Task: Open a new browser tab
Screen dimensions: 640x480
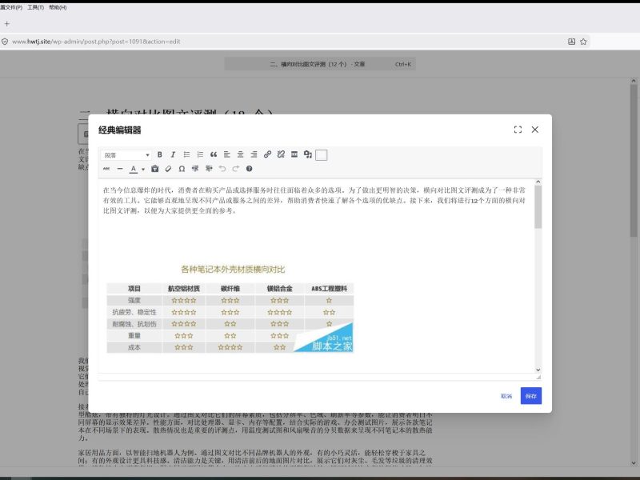Action: coord(7,24)
